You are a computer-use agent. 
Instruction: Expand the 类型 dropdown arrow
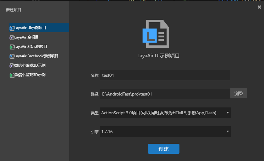point(228,113)
